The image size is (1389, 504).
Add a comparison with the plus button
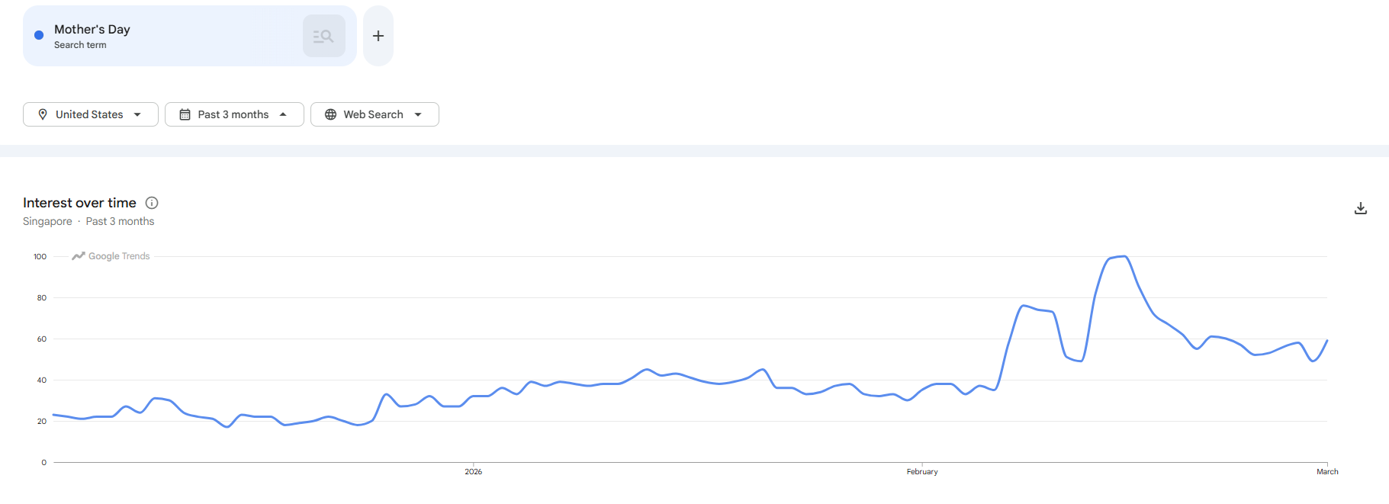(x=378, y=36)
